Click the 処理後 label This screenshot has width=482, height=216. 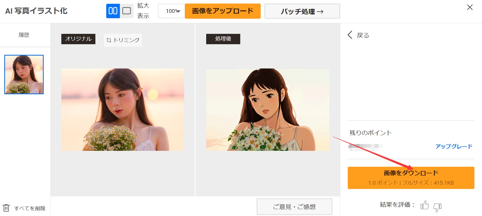pos(223,39)
